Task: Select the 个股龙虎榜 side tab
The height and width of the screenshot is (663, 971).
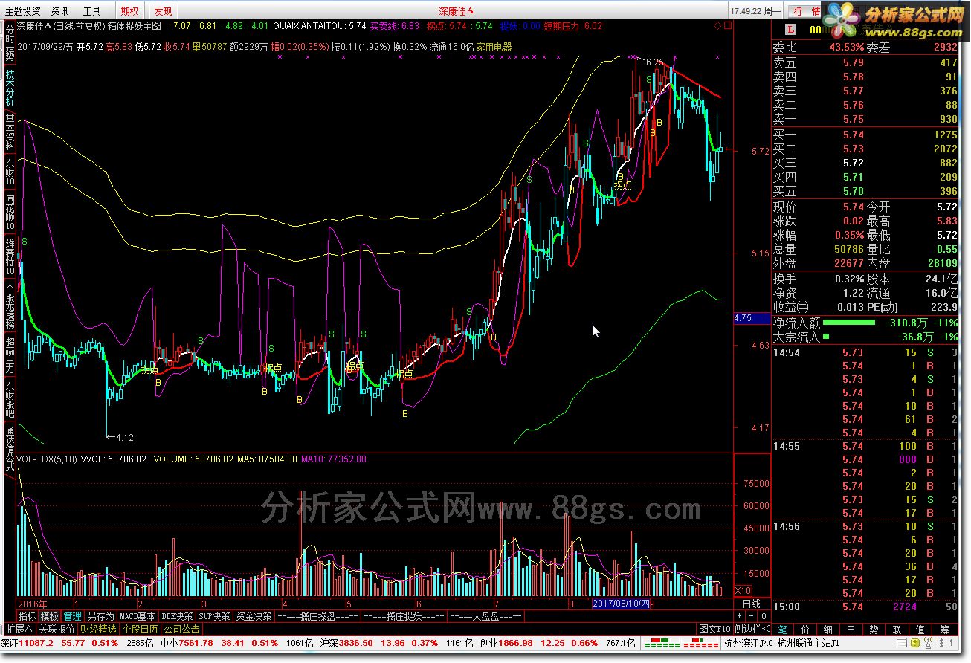Action: point(10,305)
